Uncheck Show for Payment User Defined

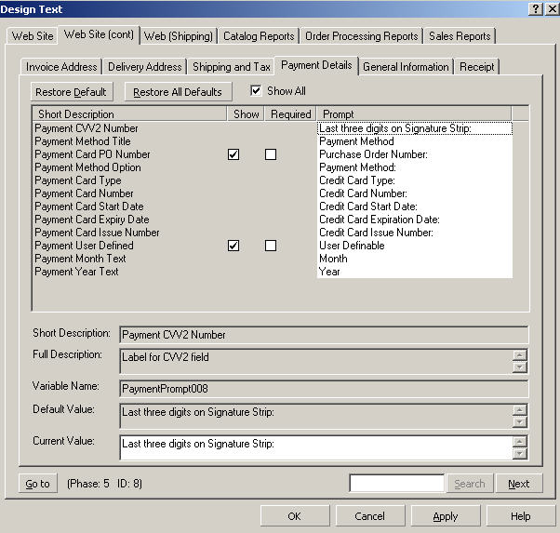[x=233, y=246]
